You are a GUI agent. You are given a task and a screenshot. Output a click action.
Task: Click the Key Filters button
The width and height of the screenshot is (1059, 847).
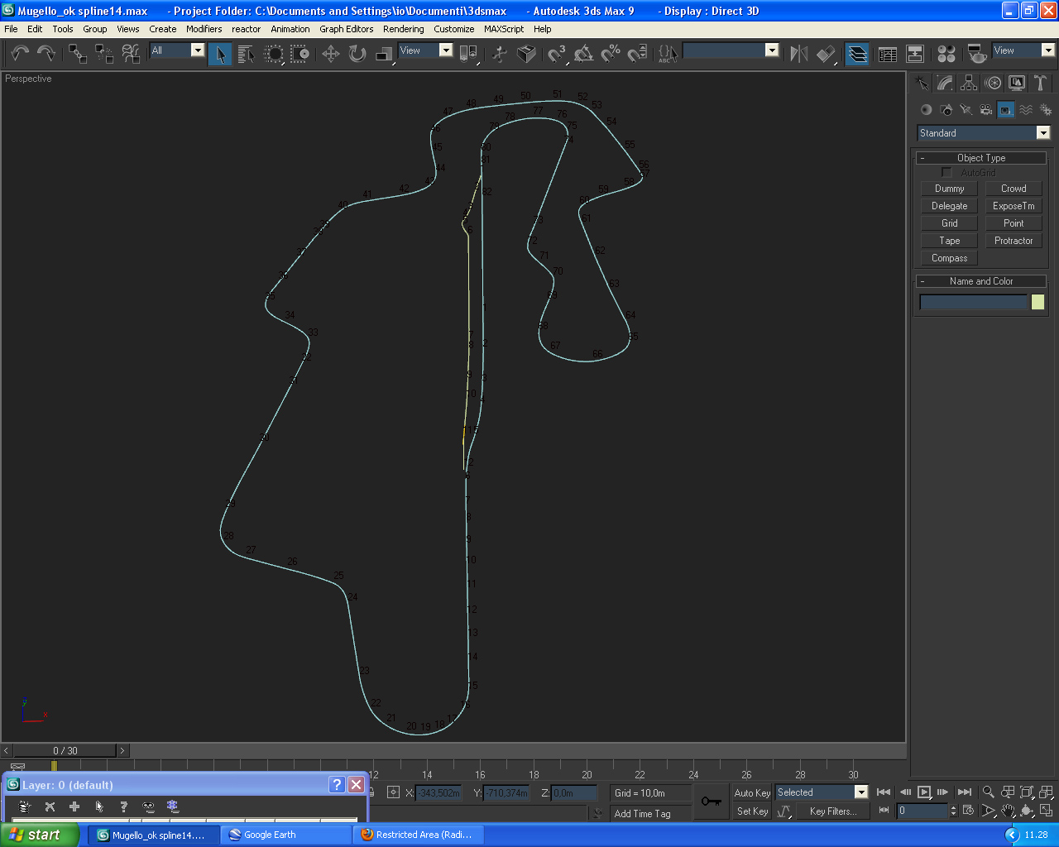[x=832, y=811]
